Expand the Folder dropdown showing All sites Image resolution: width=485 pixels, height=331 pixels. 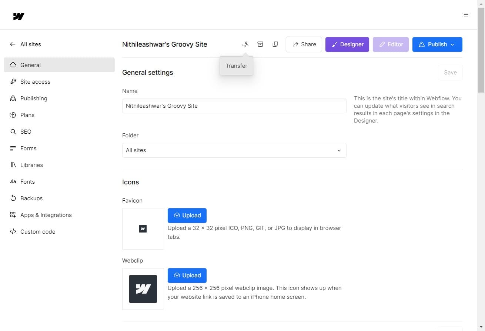point(234,150)
